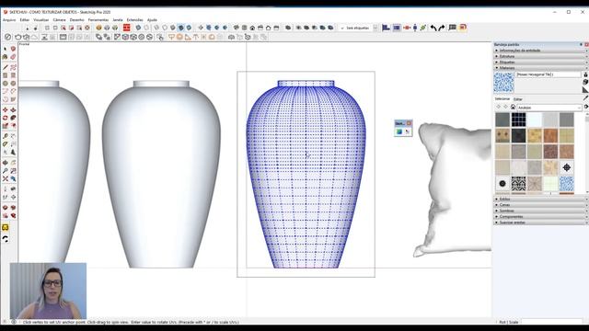Select the Zoom Extents tool in left toolbar
The height and width of the screenshot is (331, 589).
click(6, 179)
